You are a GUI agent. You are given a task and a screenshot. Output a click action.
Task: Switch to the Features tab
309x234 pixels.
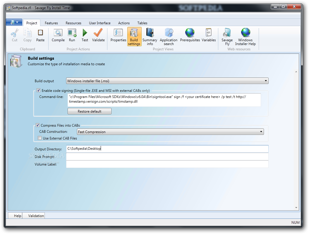click(x=51, y=23)
